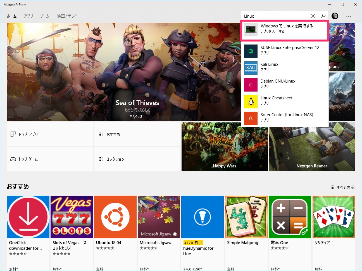Open the hueDynamic for Hue tile image
This screenshot has height=271, width=362.
coord(203,217)
